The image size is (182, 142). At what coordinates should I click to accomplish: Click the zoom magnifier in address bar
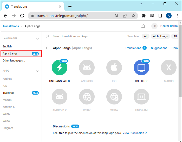(x=117, y=16)
